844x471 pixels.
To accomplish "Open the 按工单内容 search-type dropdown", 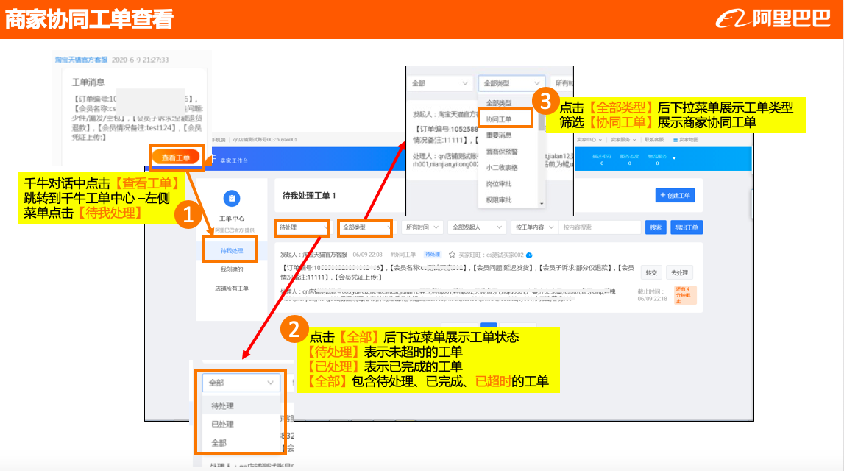I will (534, 227).
